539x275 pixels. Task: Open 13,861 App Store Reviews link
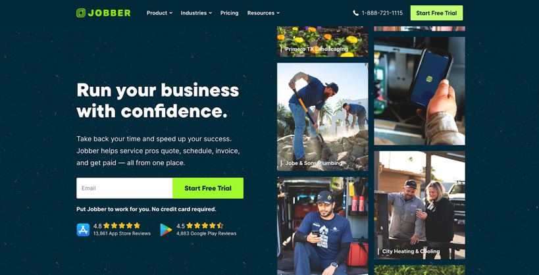click(x=122, y=234)
